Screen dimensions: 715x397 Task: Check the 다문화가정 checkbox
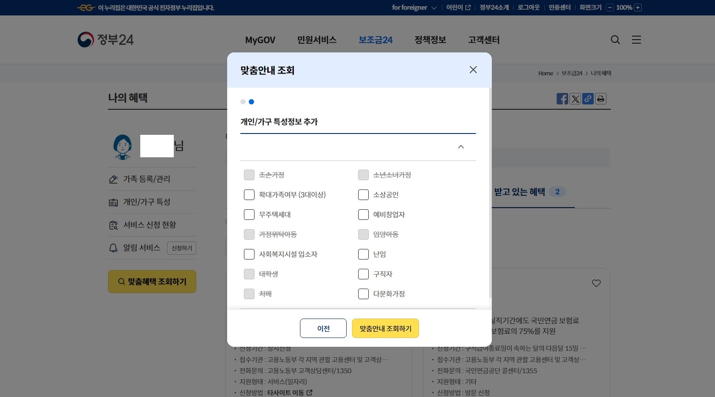click(363, 294)
